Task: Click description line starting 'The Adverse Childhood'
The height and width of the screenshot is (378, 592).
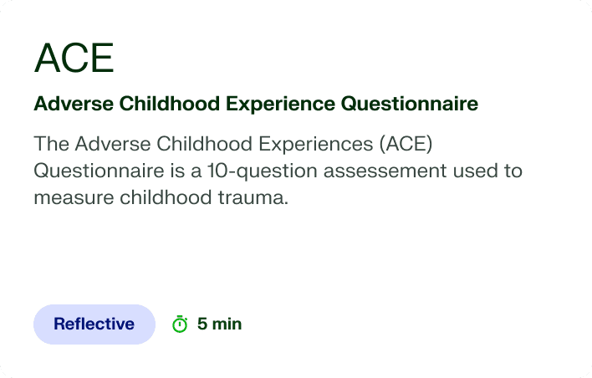Action: (x=233, y=144)
